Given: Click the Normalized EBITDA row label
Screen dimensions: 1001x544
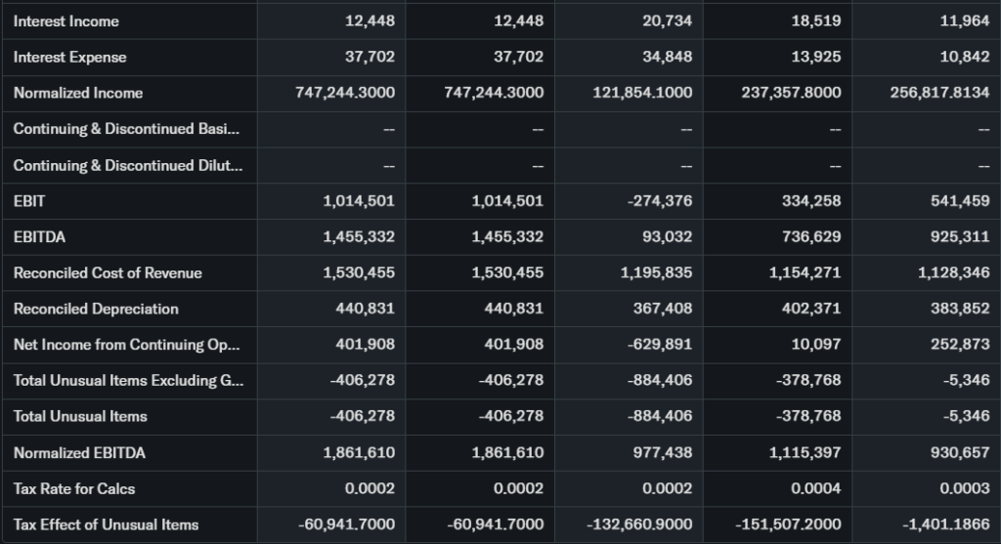Looking at the screenshot, I should click(79, 453).
